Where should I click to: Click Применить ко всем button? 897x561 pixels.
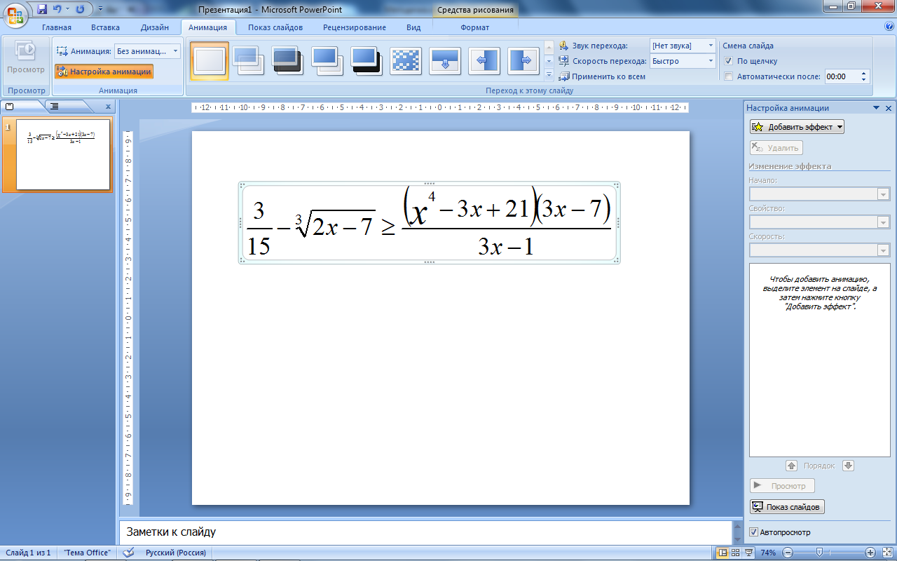(603, 76)
